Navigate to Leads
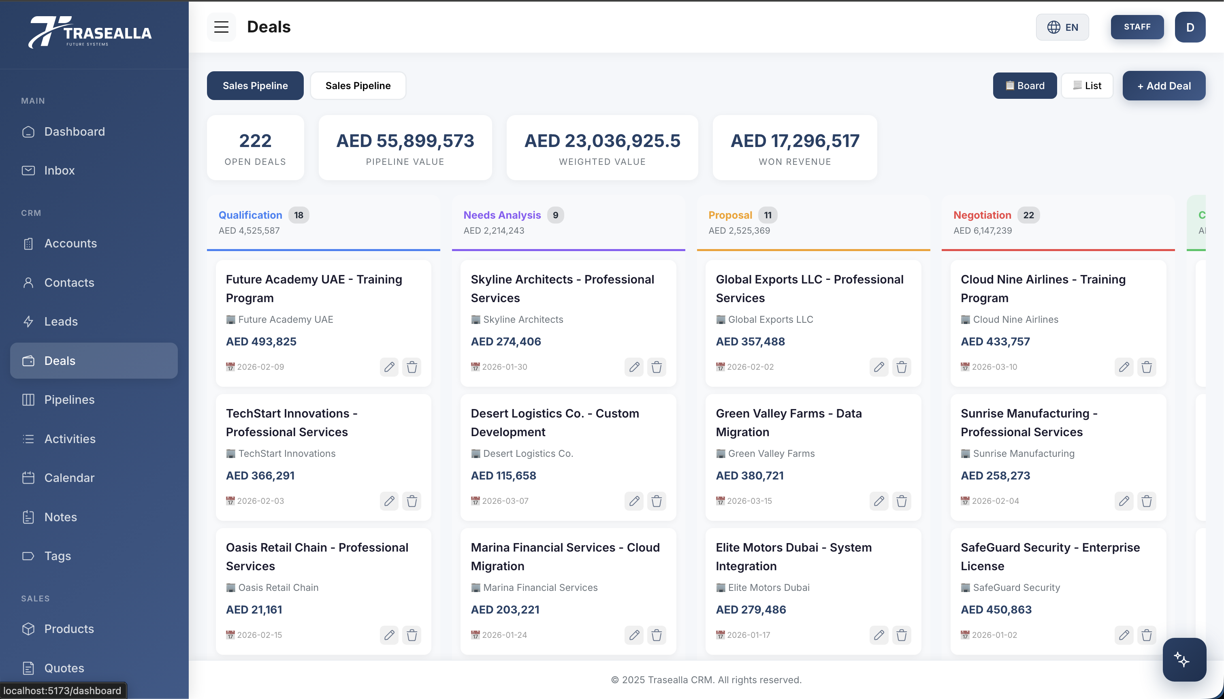 click(61, 322)
